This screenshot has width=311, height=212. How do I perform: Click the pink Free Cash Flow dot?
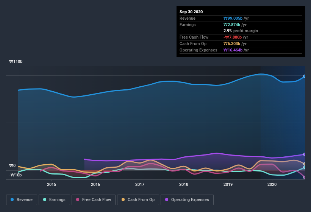(78, 200)
